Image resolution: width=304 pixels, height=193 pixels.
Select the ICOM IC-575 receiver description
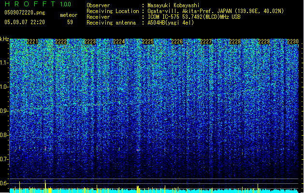pos(194,17)
